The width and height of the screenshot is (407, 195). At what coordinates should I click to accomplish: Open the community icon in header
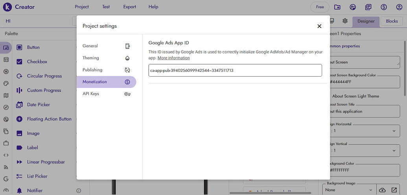pyautogui.click(x=353, y=7)
